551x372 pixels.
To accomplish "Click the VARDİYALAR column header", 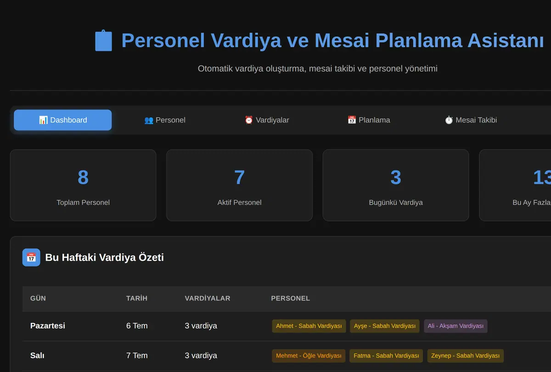I will [208, 299].
